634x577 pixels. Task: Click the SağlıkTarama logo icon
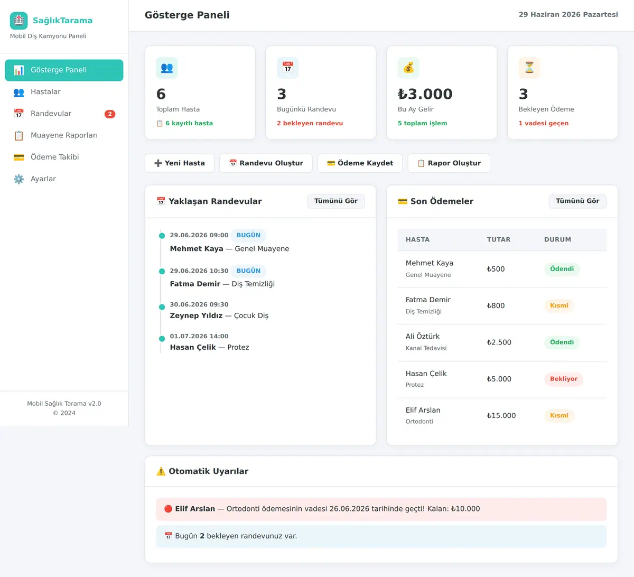pos(19,21)
